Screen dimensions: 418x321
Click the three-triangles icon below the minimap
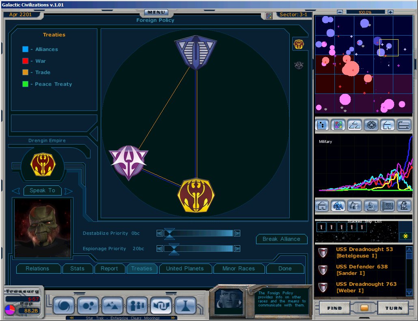(x=355, y=125)
